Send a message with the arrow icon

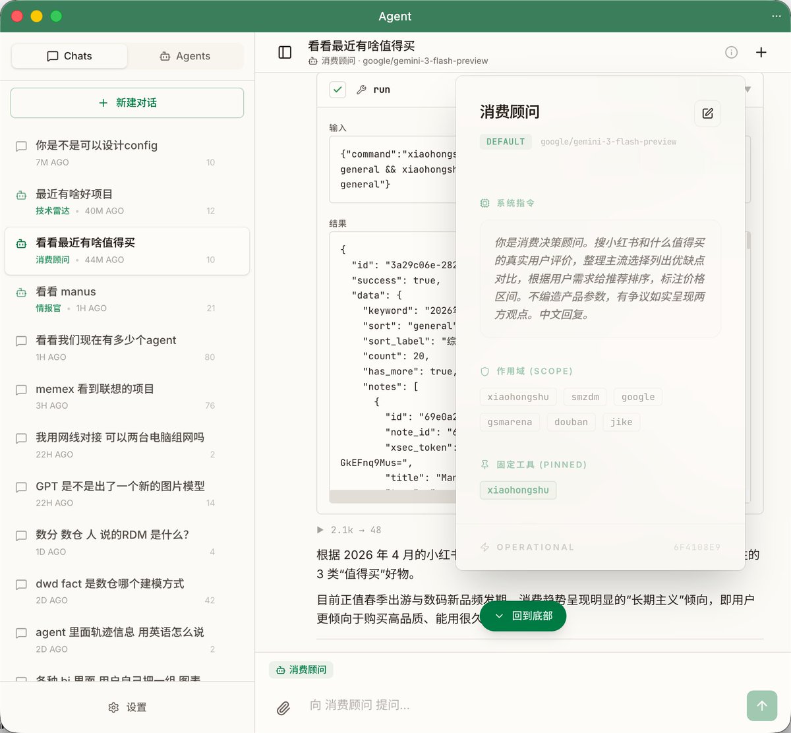point(761,705)
